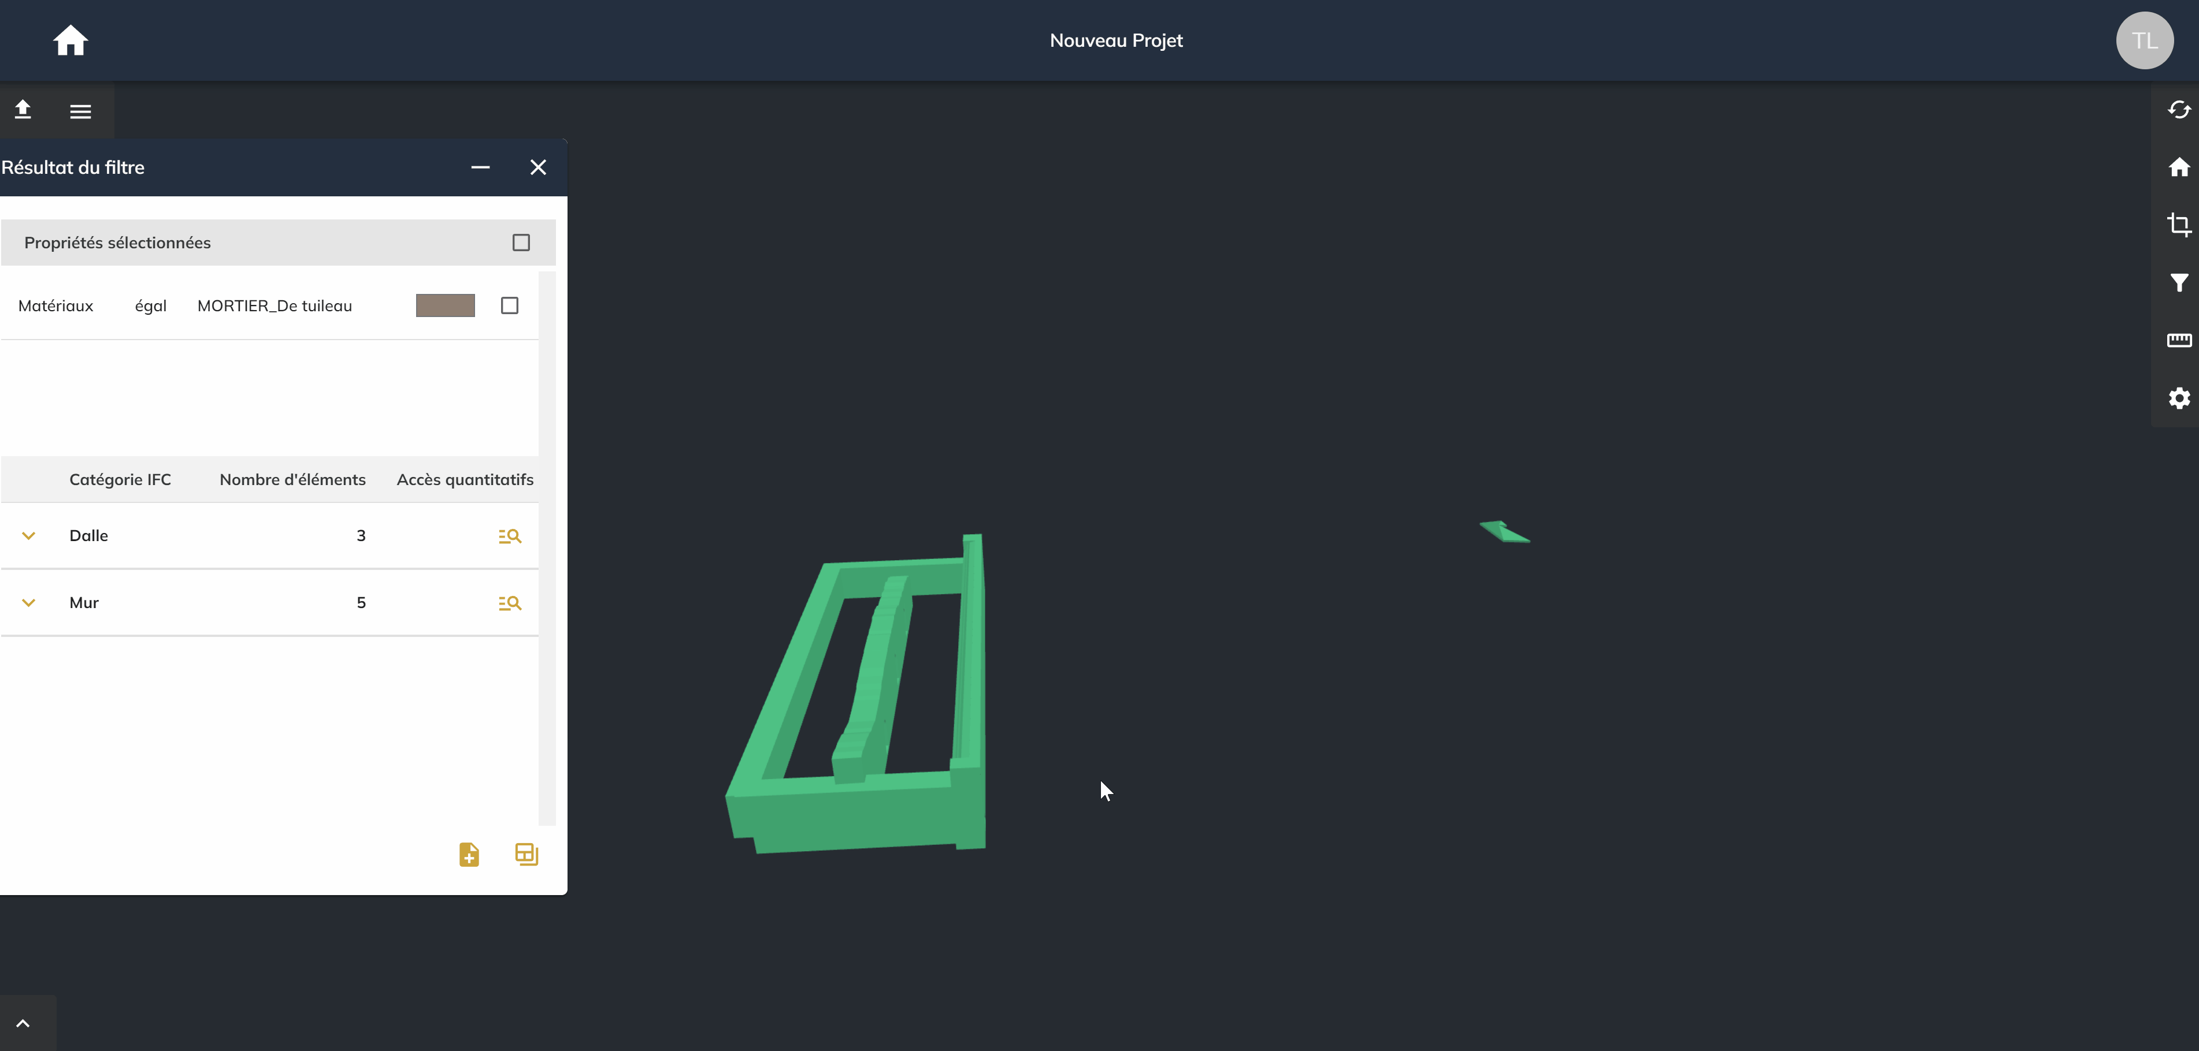2199x1051 pixels.
Task: Activate the crop section tool
Action: (2179, 225)
